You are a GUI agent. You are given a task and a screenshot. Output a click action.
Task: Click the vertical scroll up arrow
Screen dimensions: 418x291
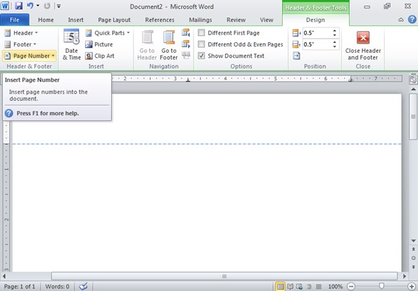[x=413, y=89]
